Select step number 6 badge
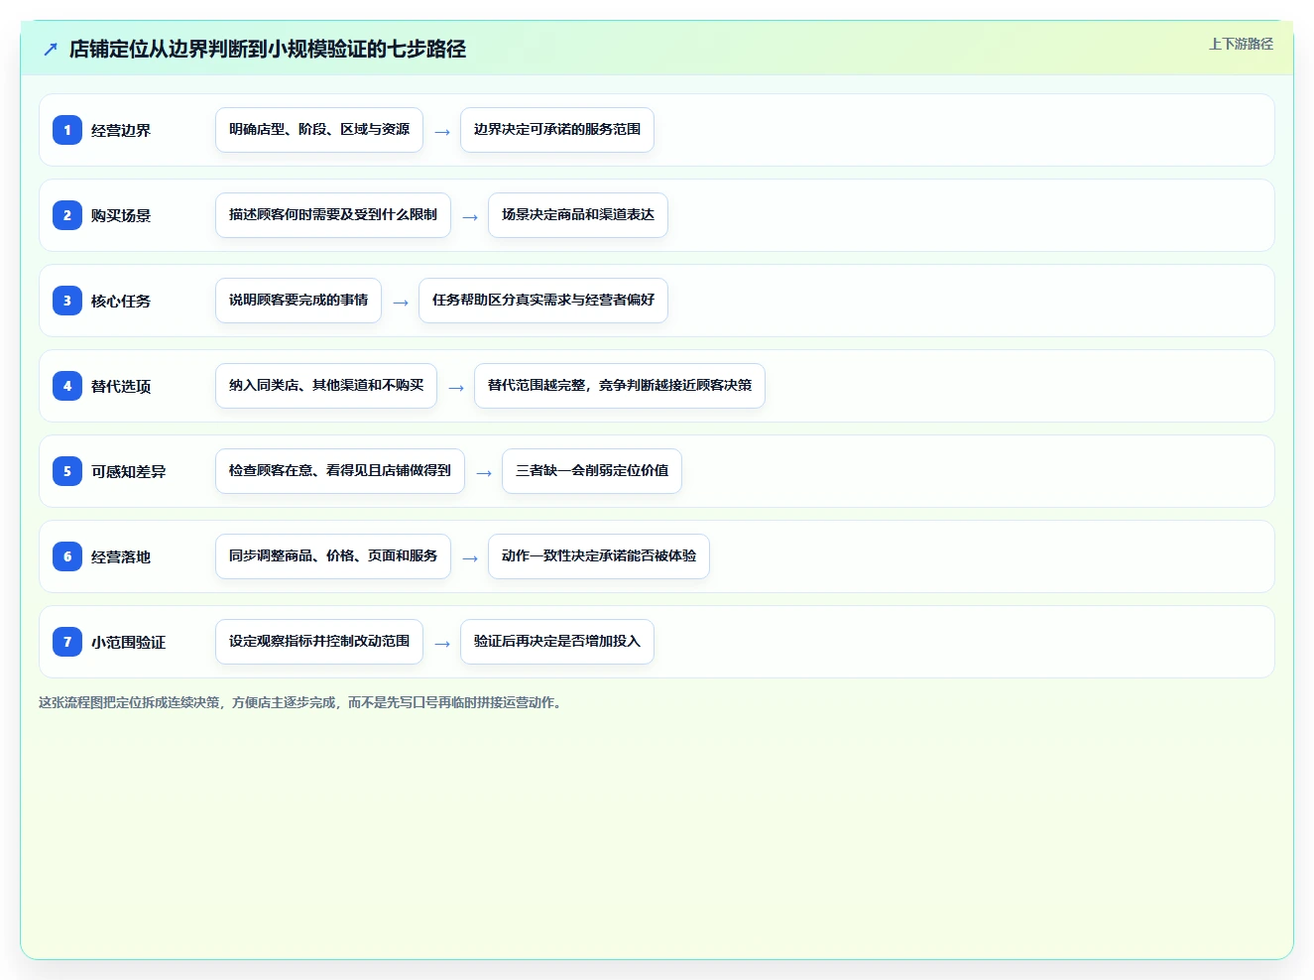Image resolution: width=1314 pixels, height=980 pixels. [x=67, y=556]
